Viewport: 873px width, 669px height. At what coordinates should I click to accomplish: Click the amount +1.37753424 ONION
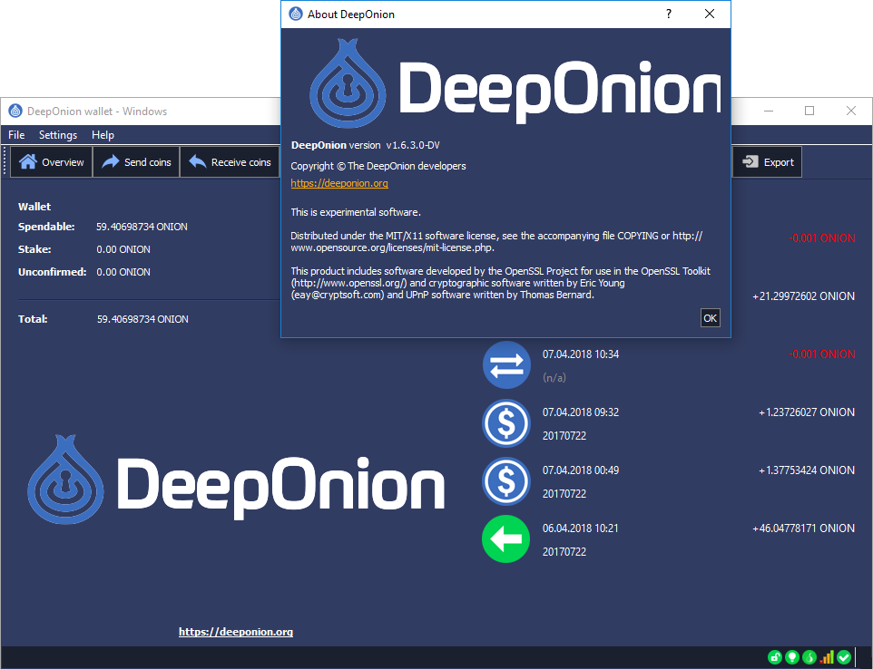807,470
